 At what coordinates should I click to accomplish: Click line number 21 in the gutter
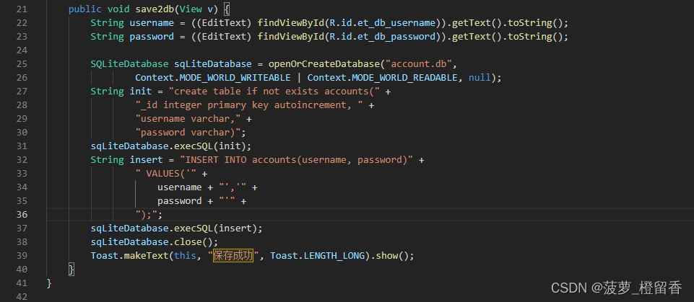[20, 9]
